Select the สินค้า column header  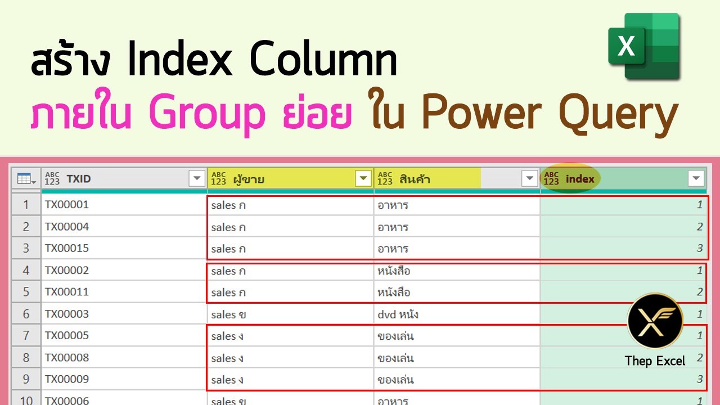pyautogui.click(x=457, y=179)
